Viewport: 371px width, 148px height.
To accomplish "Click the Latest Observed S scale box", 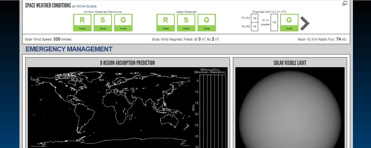I will pos(186,22).
